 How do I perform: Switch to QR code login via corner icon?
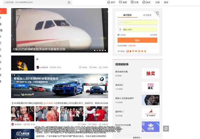[x=157, y=14]
